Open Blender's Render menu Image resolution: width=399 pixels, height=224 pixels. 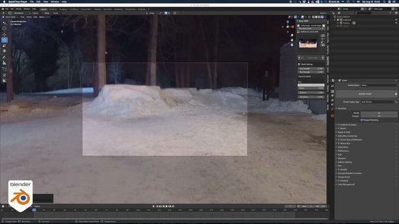(19, 9)
